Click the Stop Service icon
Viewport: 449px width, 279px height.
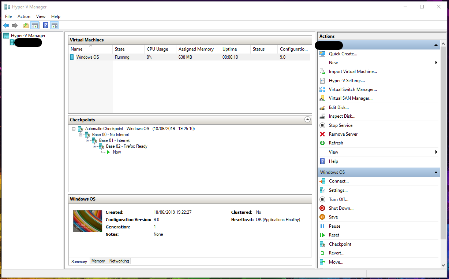pyautogui.click(x=322, y=125)
